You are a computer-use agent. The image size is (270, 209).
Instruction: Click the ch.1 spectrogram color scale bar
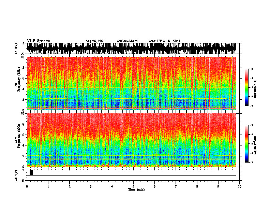(246, 87)
